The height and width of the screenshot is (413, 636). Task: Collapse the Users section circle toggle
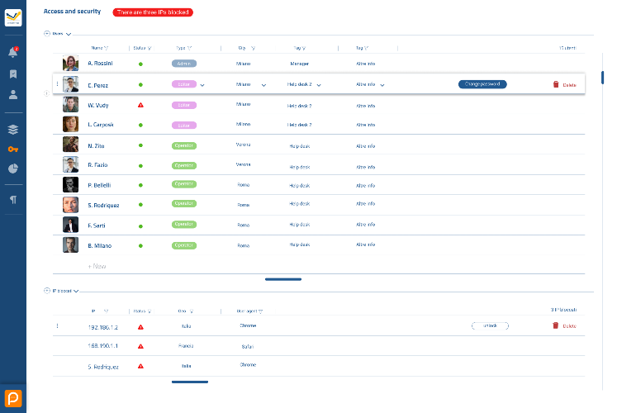coord(46,34)
